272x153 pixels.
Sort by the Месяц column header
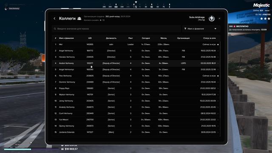[163, 38]
